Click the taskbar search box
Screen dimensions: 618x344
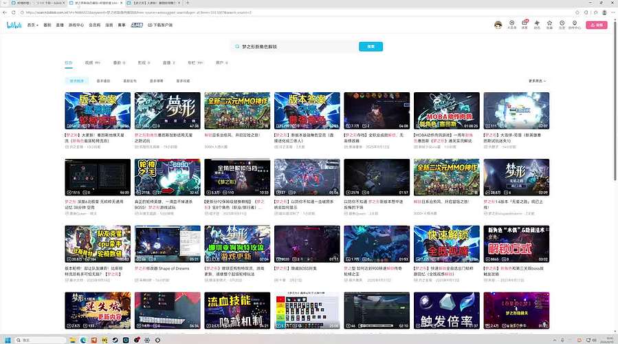40,340
